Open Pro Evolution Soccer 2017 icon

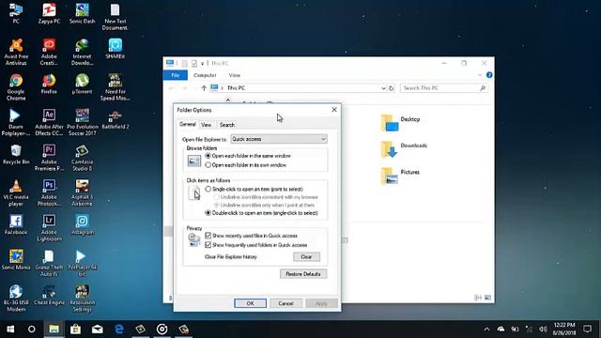point(82,123)
